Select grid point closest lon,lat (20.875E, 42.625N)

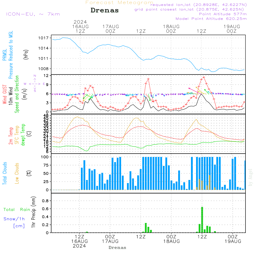point(189,9)
